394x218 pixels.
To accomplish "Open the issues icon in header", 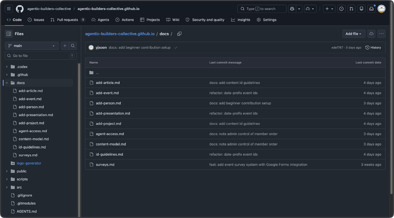I will click(341, 9).
